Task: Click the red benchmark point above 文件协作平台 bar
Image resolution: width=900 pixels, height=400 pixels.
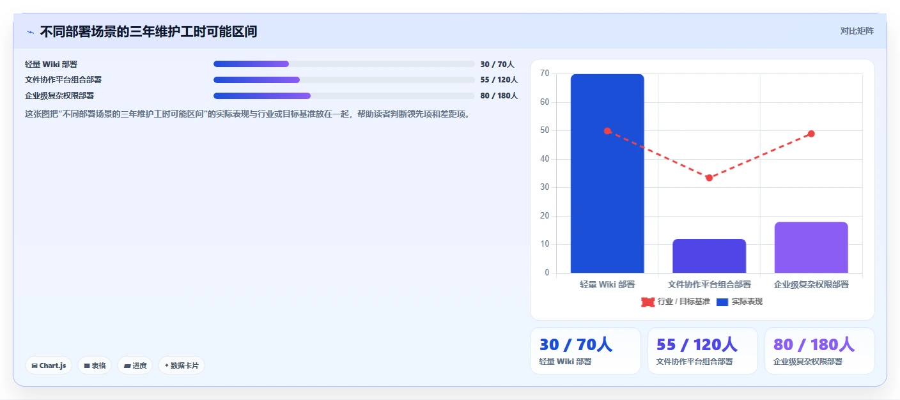Action: (x=709, y=178)
